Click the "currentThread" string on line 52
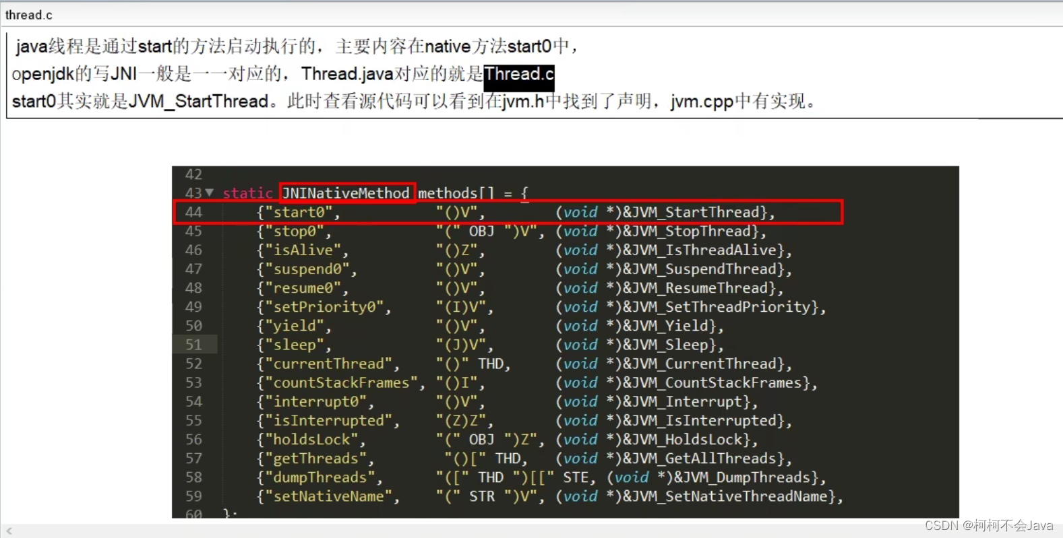Screen dimensions: 1063x538 tap(328, 364)
